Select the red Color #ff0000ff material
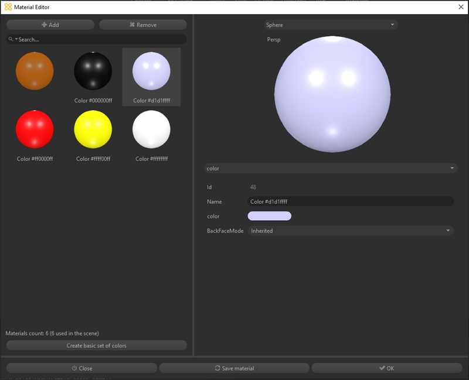The image size is (469, 380). (x=35, y=135)
